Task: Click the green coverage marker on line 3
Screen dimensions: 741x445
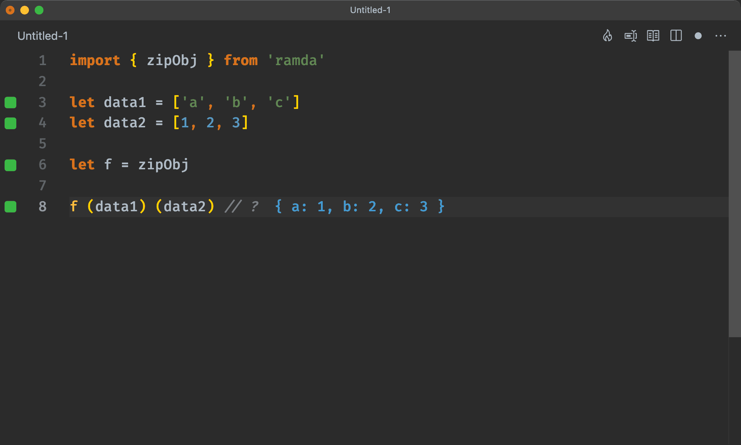Action: (x=10, y=102)
